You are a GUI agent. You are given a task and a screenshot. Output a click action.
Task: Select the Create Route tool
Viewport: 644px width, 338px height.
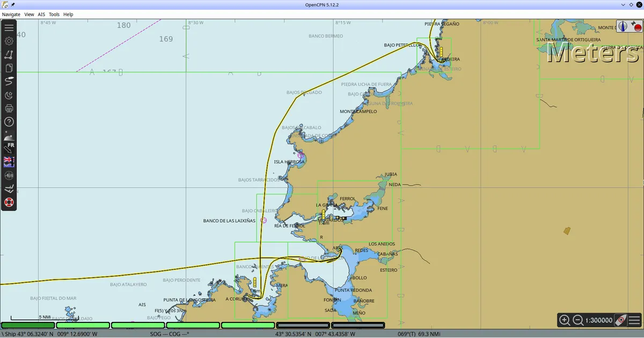9,54
